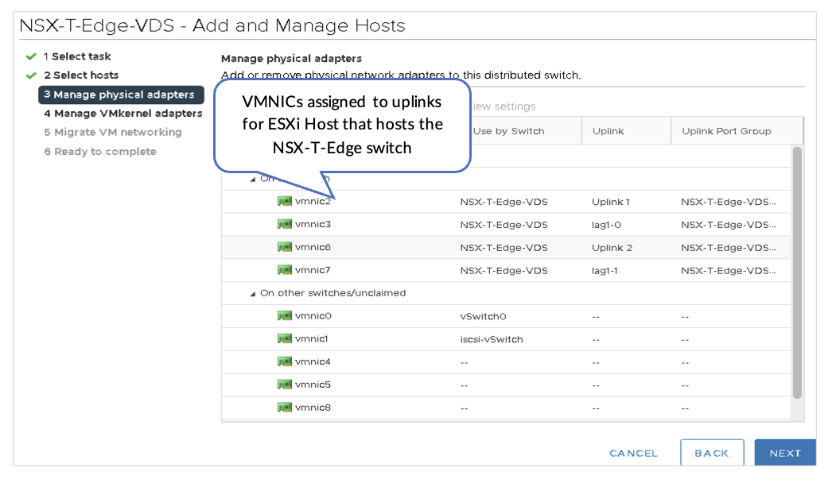Screen dimensions: 840x483
Task: Click the vmnic4 network adapter icon
Action: tap(285, 362)
